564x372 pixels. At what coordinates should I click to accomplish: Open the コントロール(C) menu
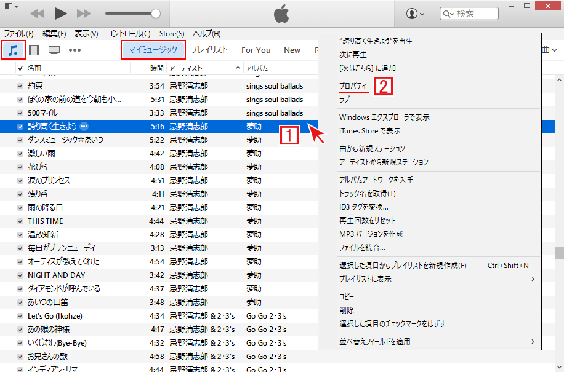coord(129,34)
